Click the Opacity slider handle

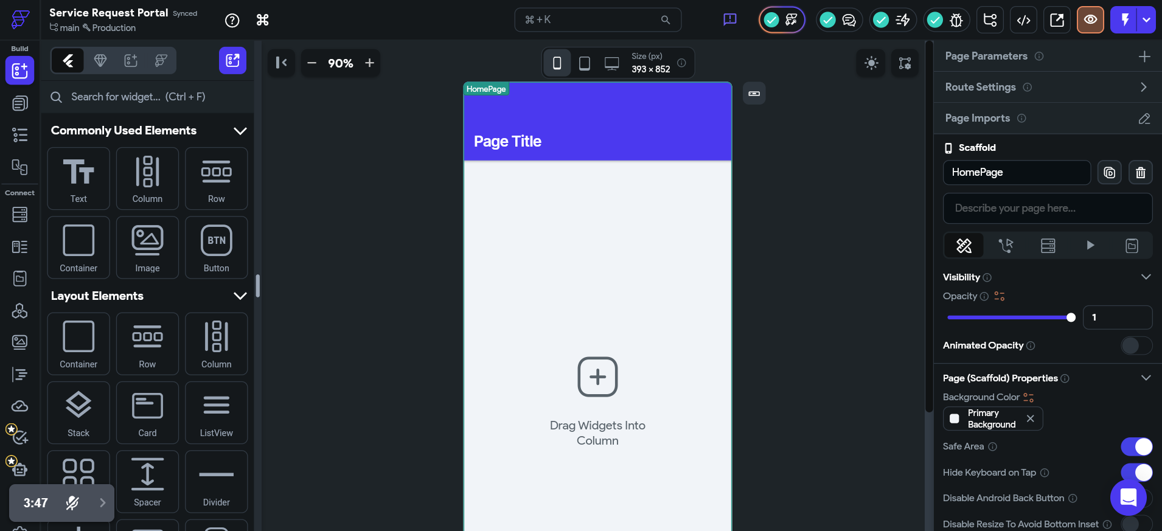coord(1071,318)
